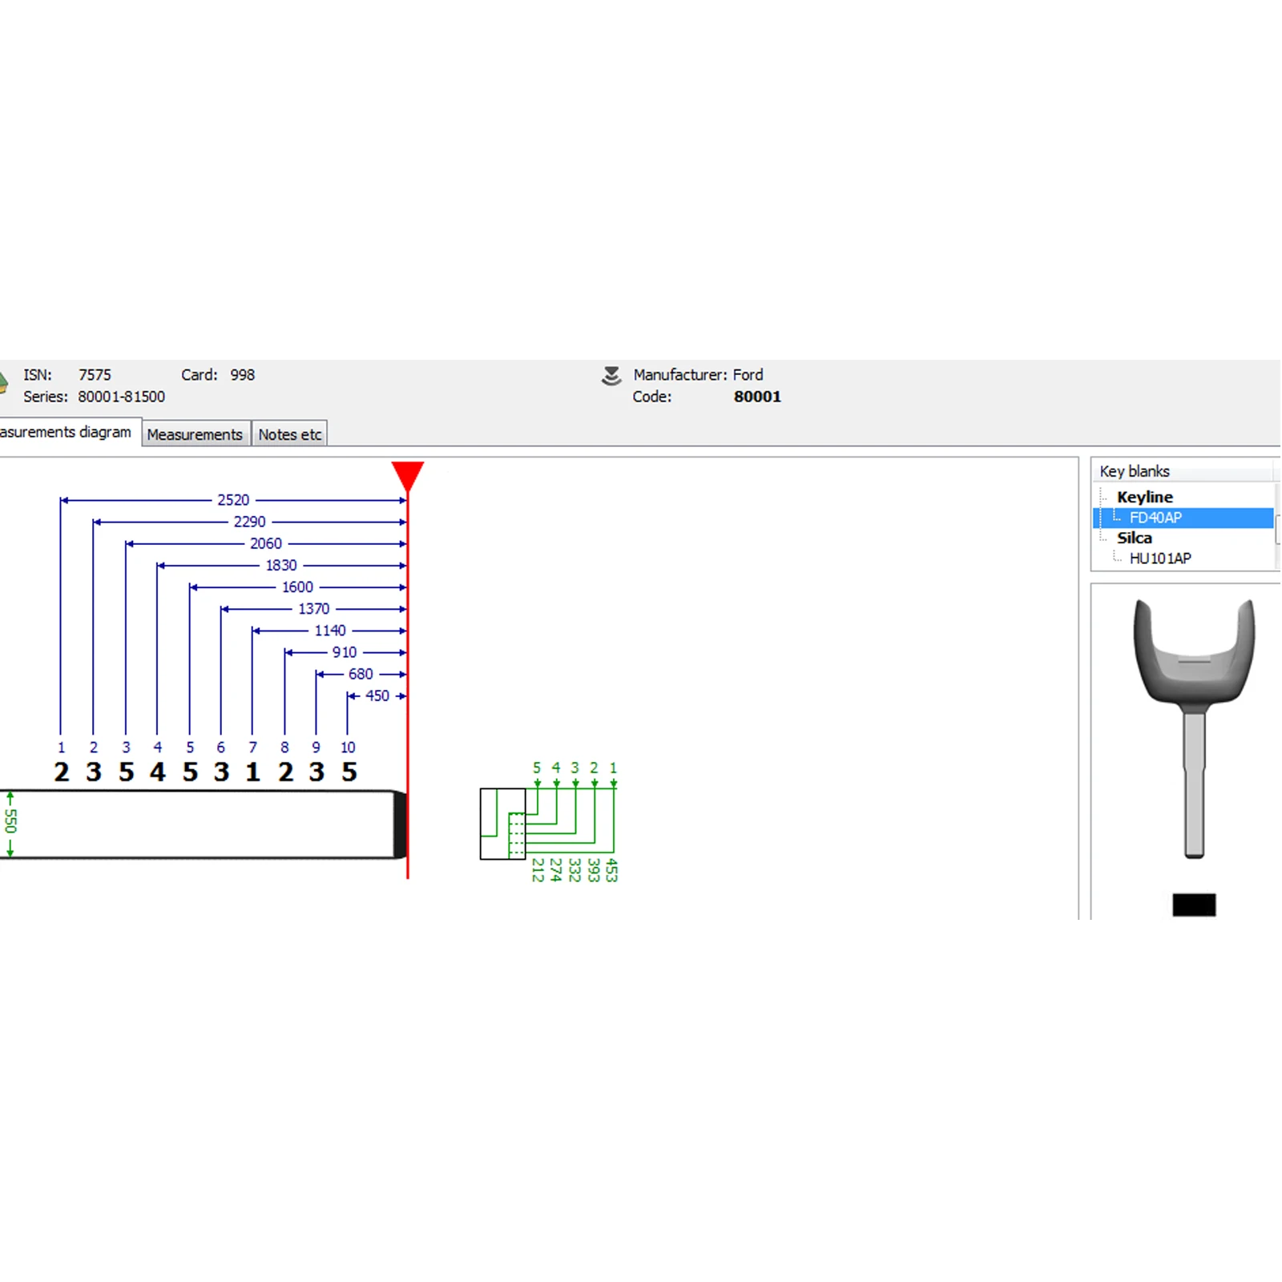
Task: Click the key blank preview image
Action: click(1194, 728)
